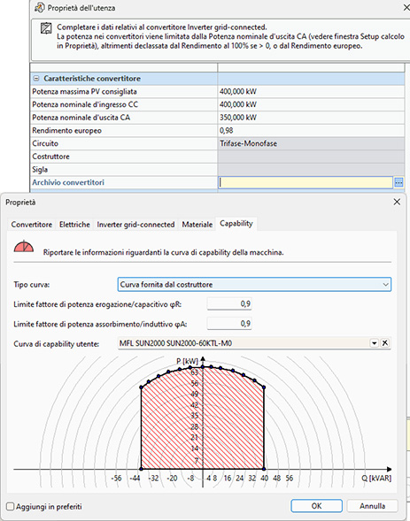Confirm with the OK button
Image resolution: width=410 pixels, height=521 pixels.
[316, 506]
